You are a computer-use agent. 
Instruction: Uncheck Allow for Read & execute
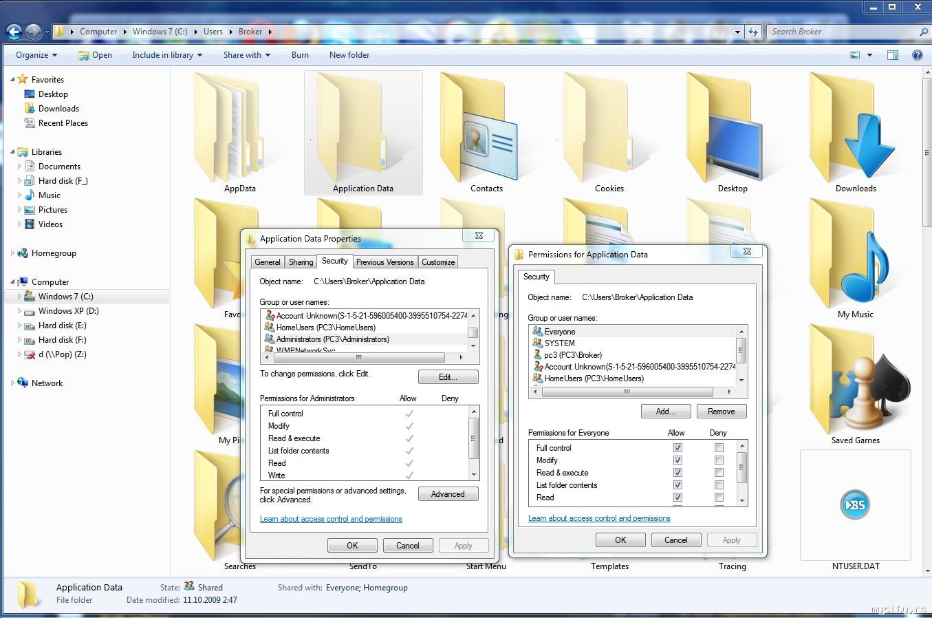coord(678,473)
